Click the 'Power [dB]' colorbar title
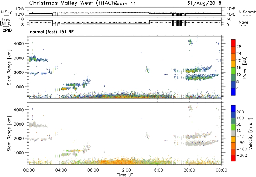 pos(244,67)
